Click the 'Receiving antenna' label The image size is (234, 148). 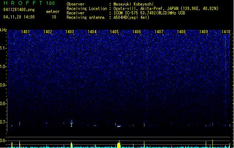(86, 17)
